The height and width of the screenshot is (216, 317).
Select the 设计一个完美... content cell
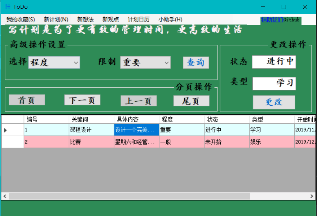coord(137,130)
